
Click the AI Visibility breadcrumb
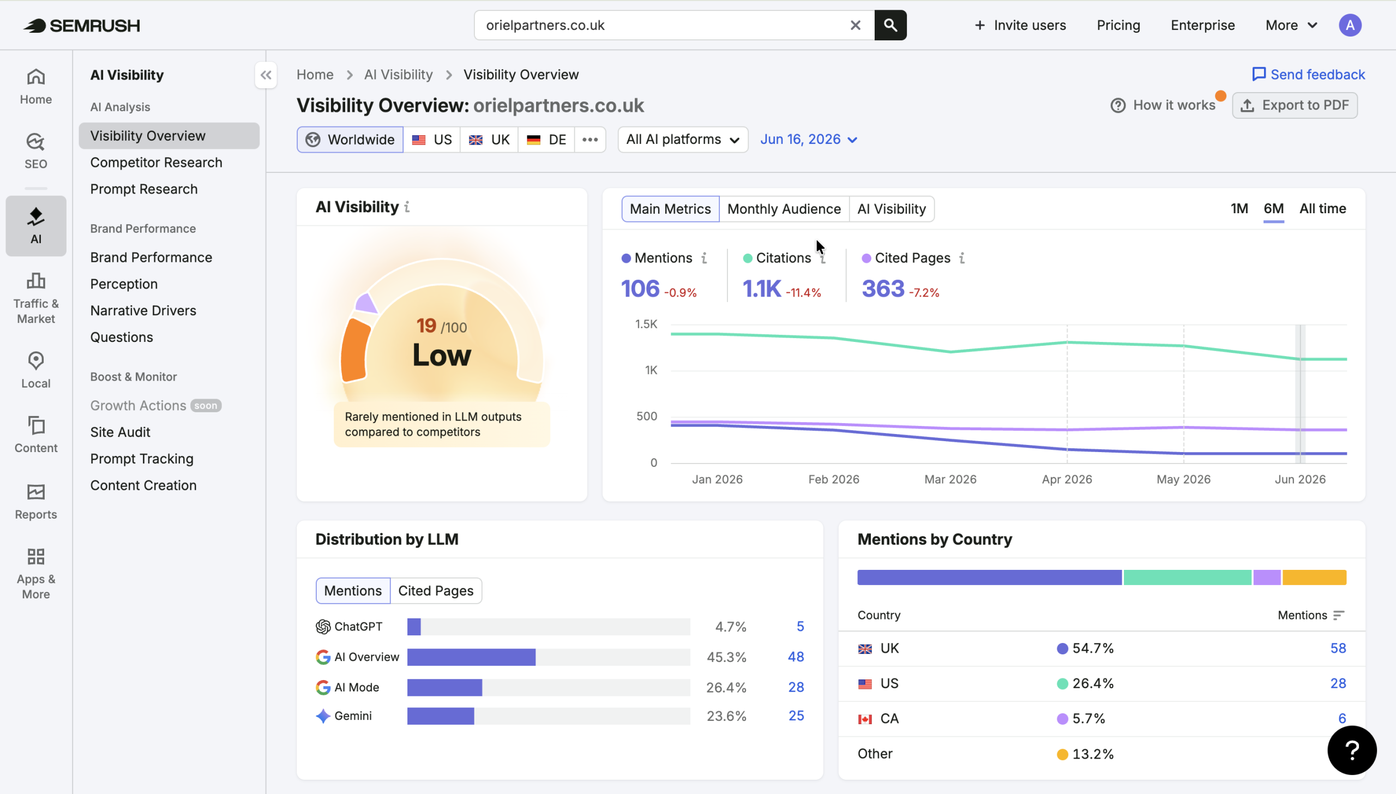point(398,75)
